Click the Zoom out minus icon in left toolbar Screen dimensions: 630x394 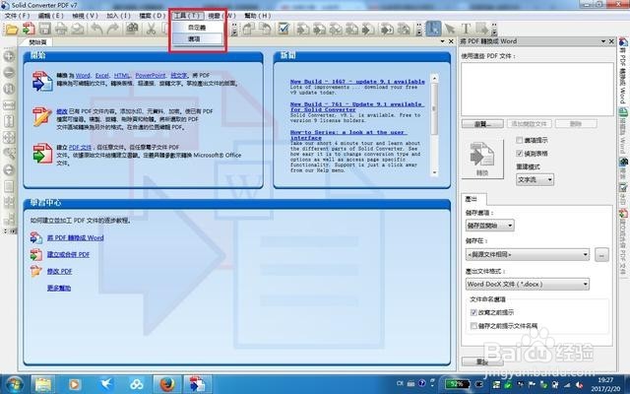[x=9, y=72]
